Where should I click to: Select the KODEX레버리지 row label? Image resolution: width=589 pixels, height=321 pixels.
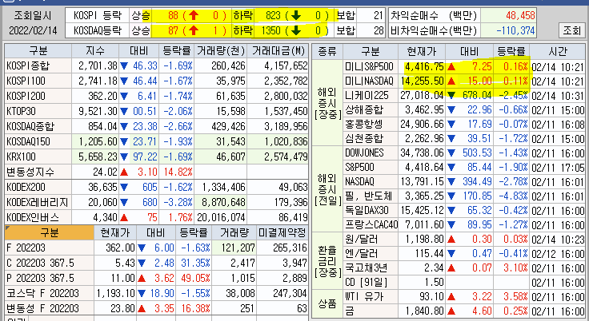pyautogui.click(x=37, y=203)
